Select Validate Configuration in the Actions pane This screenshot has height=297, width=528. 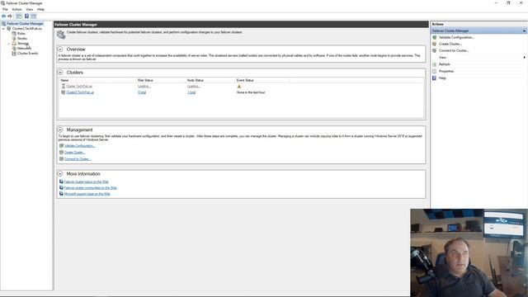pyautogui.click(x=456, y=37)
